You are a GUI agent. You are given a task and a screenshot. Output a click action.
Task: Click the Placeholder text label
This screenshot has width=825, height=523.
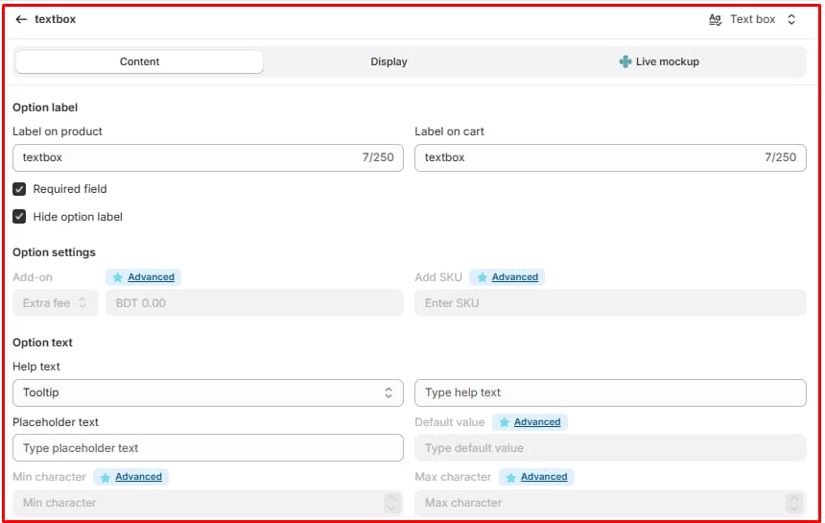56,422
